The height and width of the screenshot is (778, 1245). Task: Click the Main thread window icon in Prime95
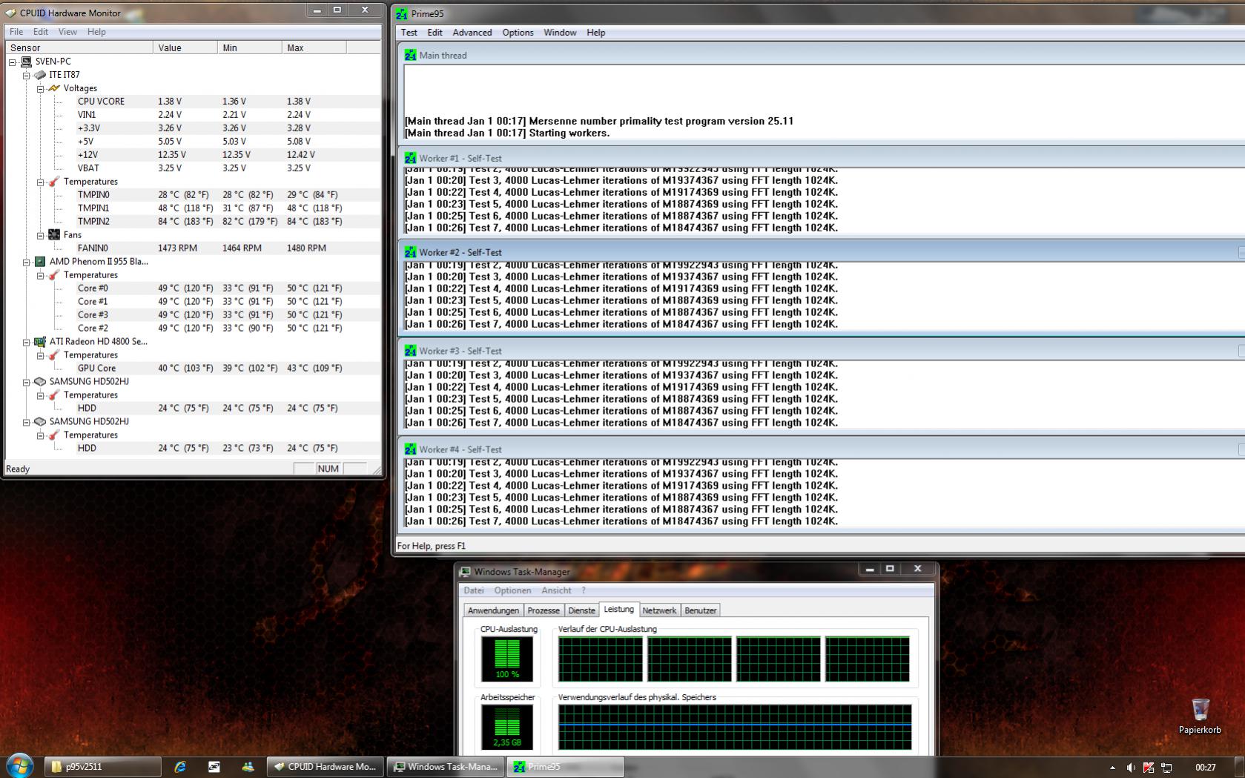pyautogui.click(x=410, y=55)
